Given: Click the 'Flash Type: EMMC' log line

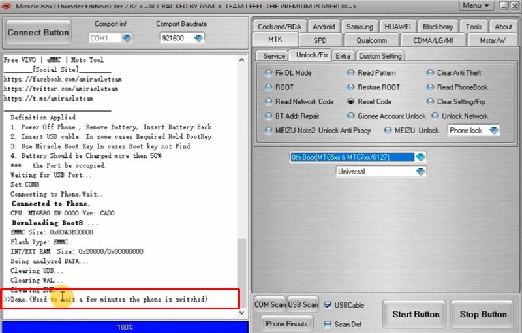Looking at the screenshot, I should tap(39, 242).
